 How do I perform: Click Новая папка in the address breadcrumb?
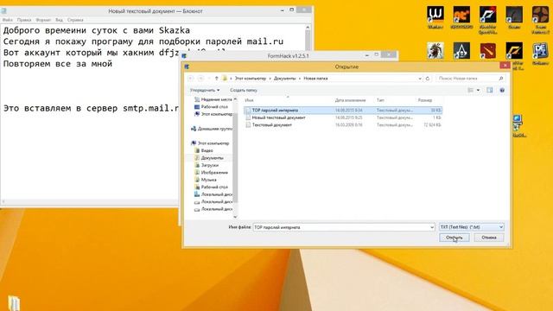coord(315,79)
